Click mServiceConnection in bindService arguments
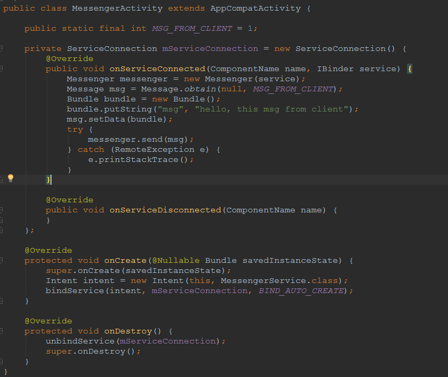The width and height of the screenshot is (448, 377). [200, 291]
